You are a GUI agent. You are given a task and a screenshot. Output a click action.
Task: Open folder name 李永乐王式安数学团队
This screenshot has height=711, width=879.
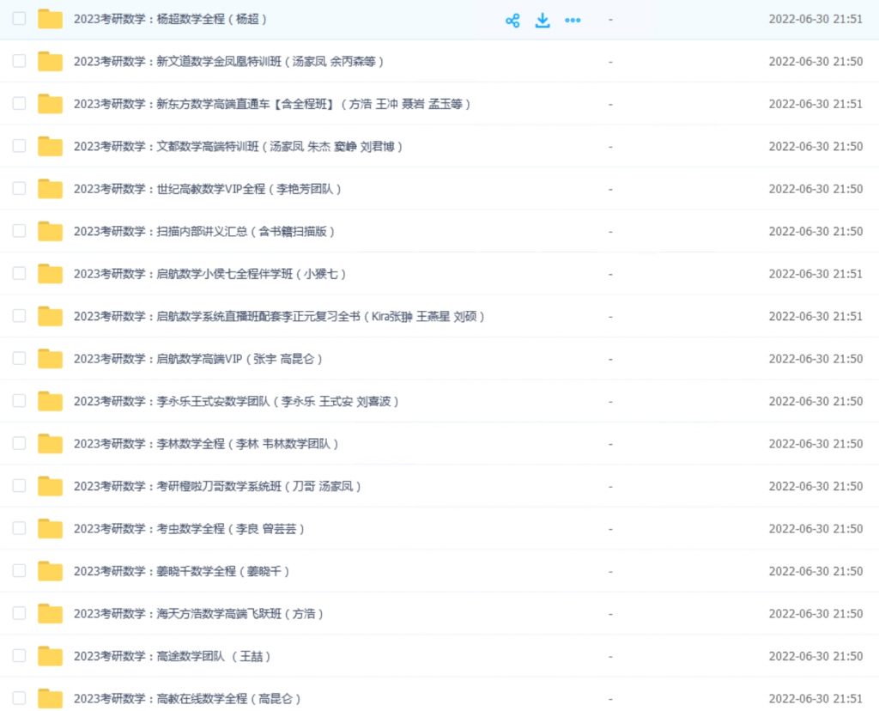click(237, 402)
